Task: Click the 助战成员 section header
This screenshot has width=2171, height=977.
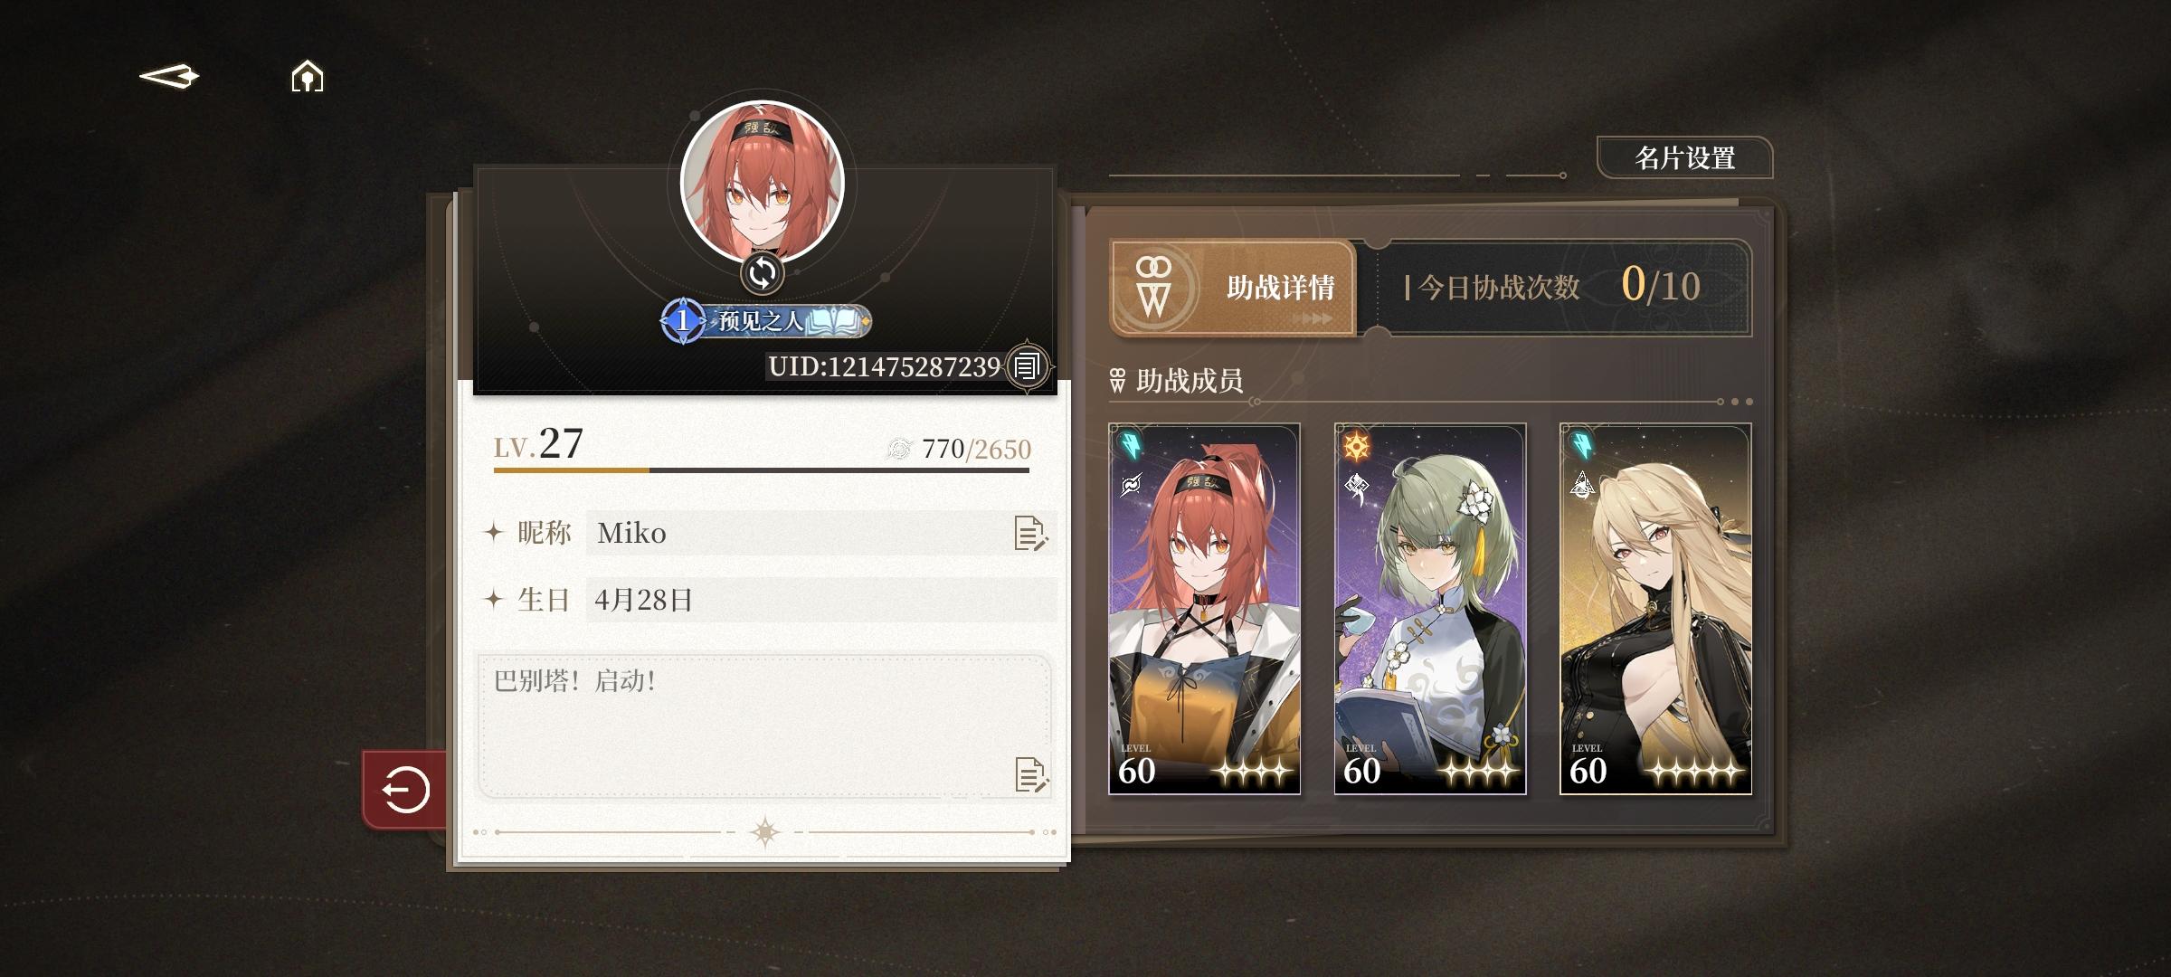Action: click(x=1177, y=381)
